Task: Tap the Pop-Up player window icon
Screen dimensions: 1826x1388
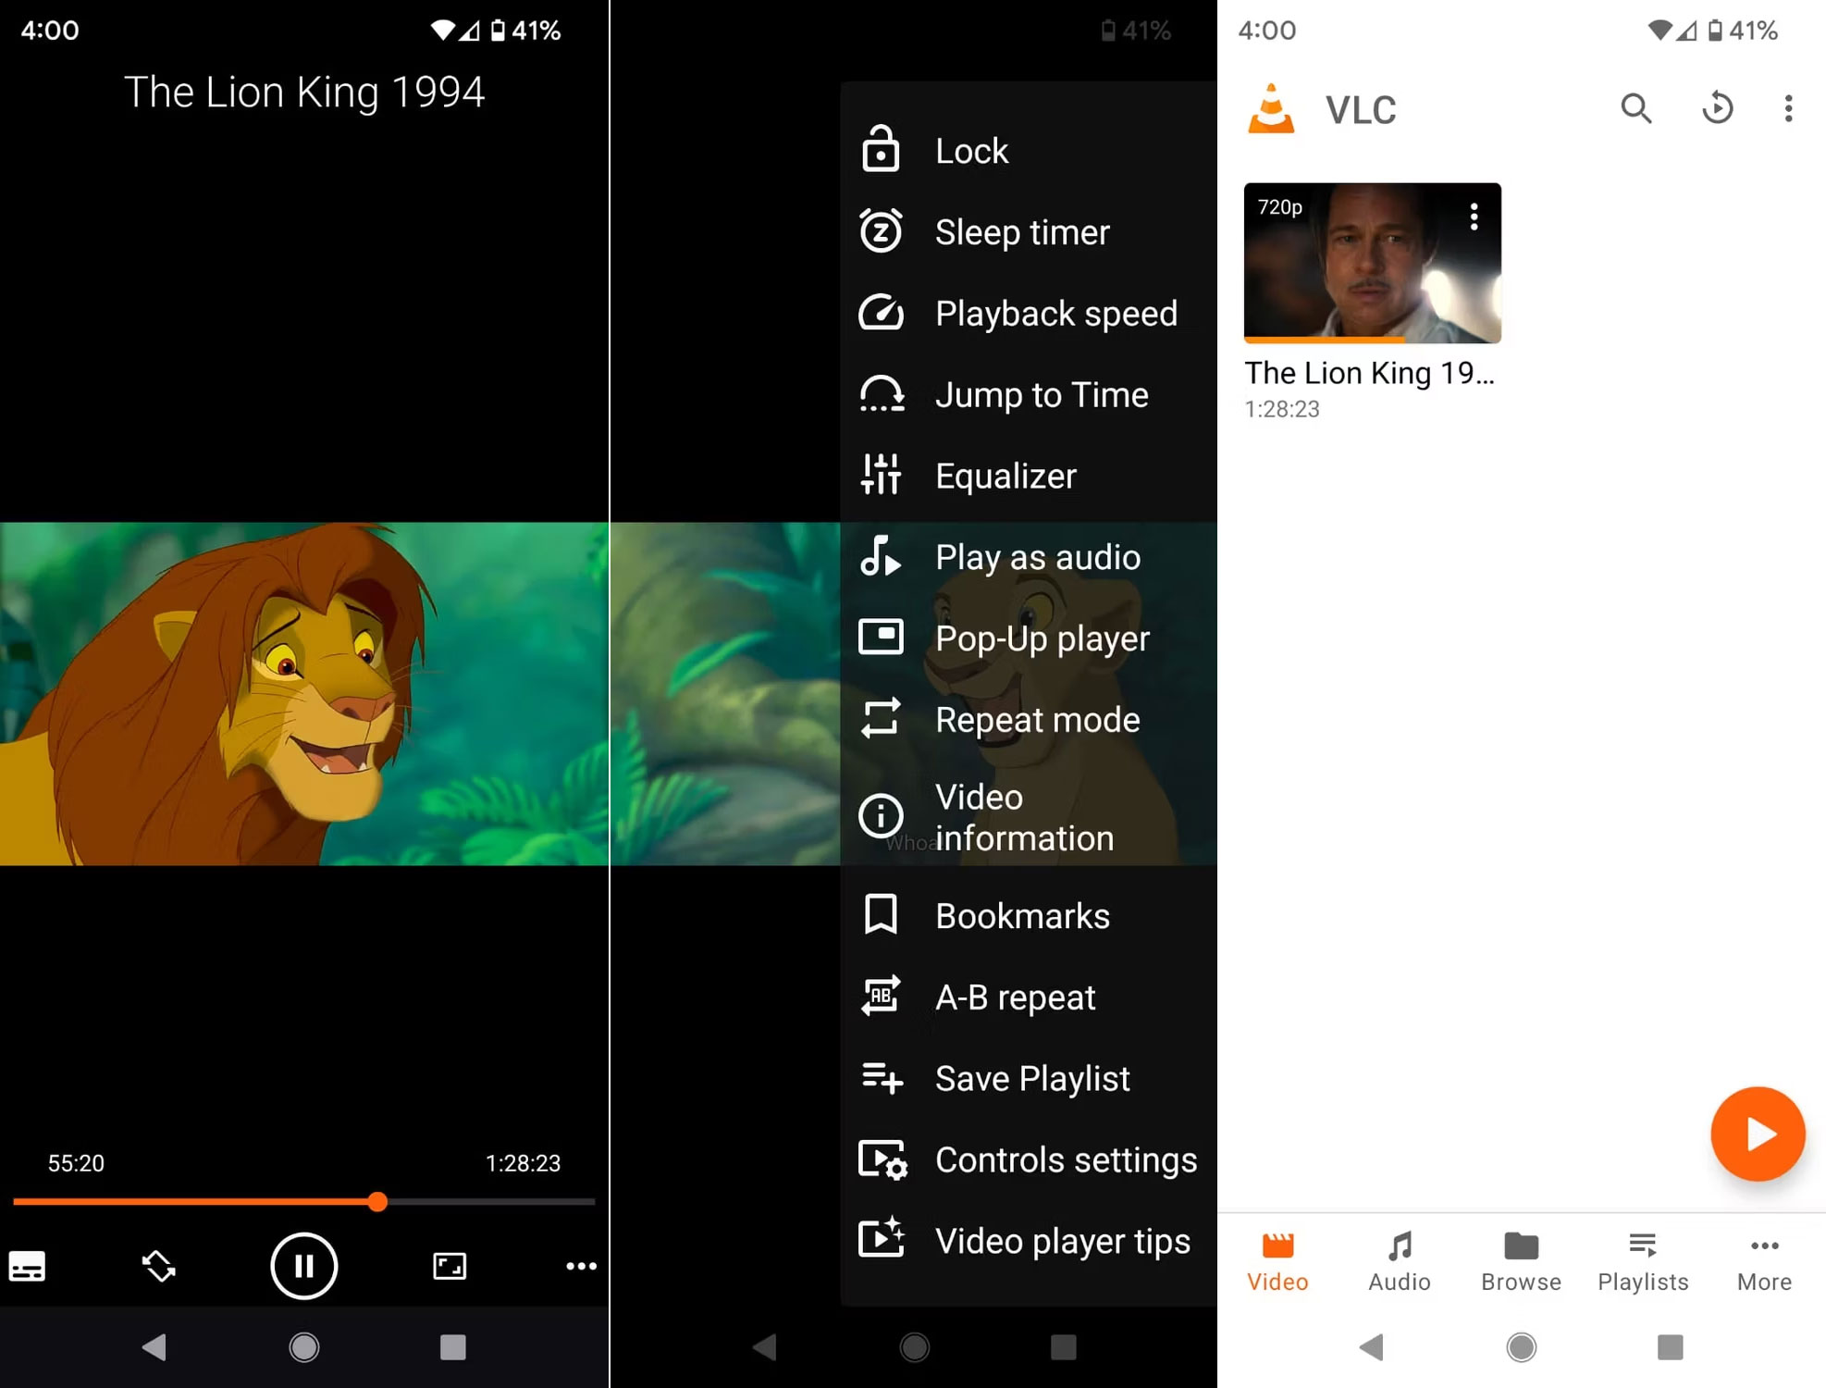Action: tap(881, 638)
